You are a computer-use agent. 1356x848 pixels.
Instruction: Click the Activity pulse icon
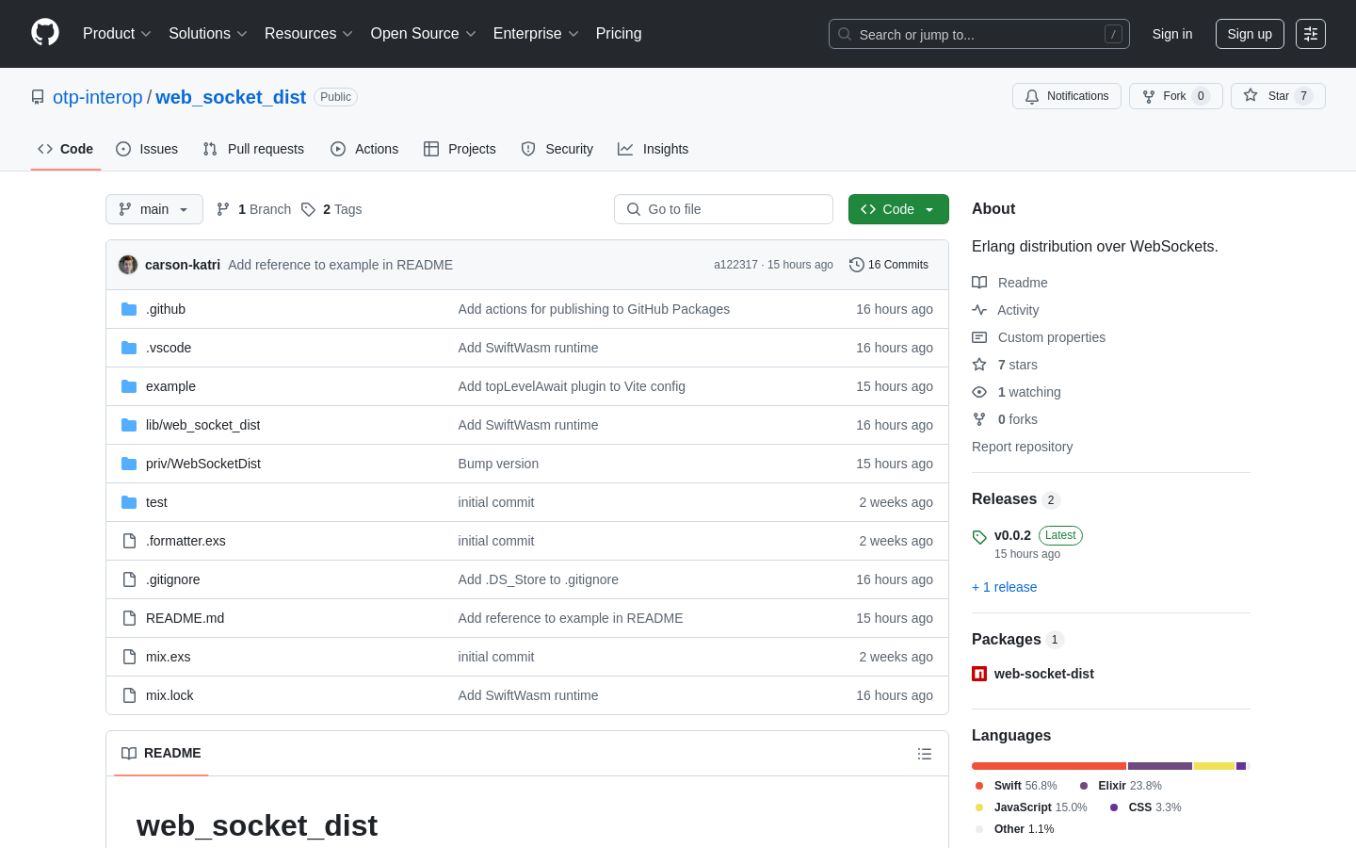coord(979,310)
